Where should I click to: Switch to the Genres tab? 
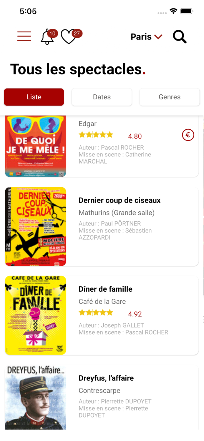170,97
